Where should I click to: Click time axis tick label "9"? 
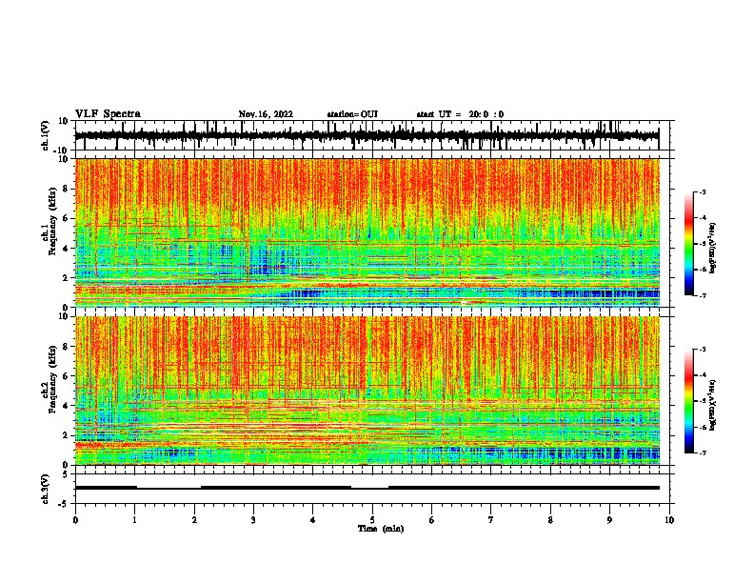609,520
